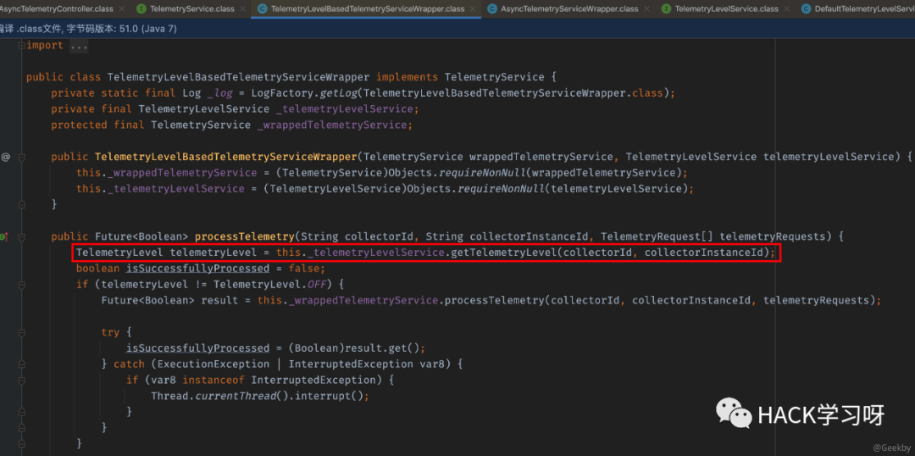Click the DefaultTelemetryLevelService tab class icon

pos(804,8)
